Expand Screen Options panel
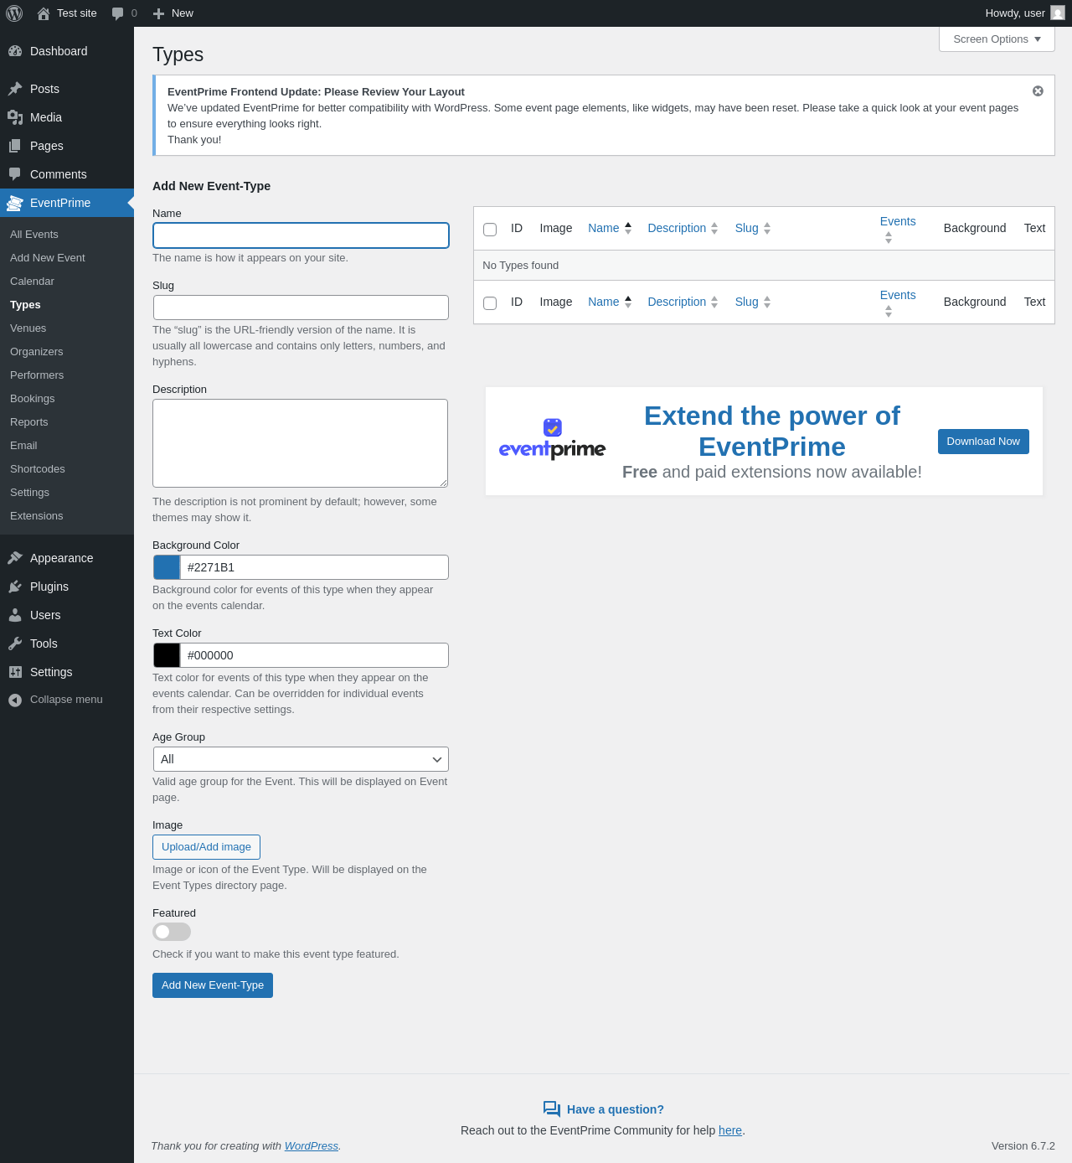Screen dimensions: 1072x1163 [x=997, y=39]
